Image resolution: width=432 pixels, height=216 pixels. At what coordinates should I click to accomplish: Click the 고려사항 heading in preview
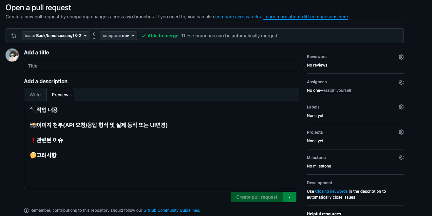coord(43,155)
